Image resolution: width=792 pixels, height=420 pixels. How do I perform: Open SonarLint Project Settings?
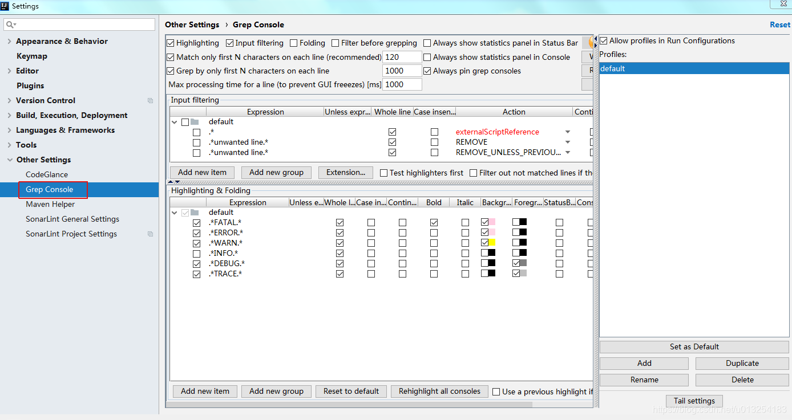71,234
